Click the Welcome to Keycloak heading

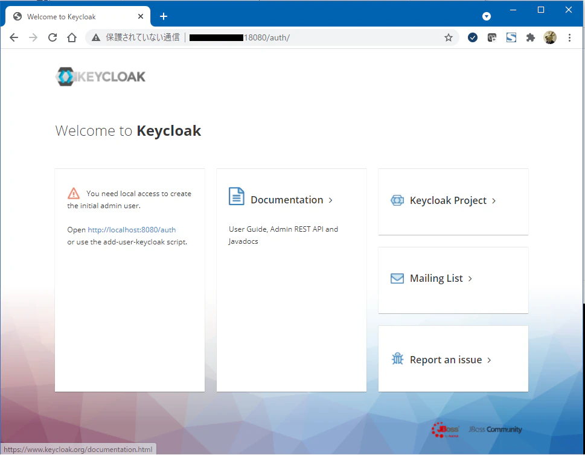pyautogui.click(x=128, y=131)
